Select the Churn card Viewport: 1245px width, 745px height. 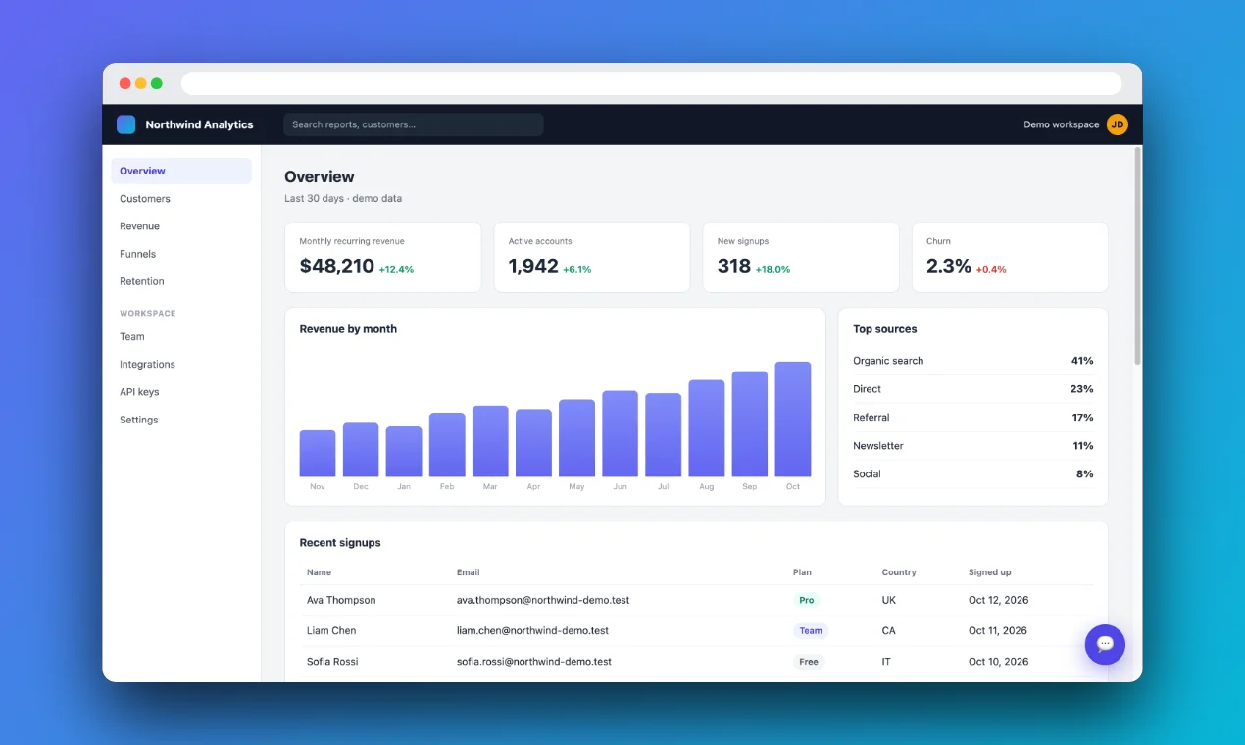[x=1010, y=257]
